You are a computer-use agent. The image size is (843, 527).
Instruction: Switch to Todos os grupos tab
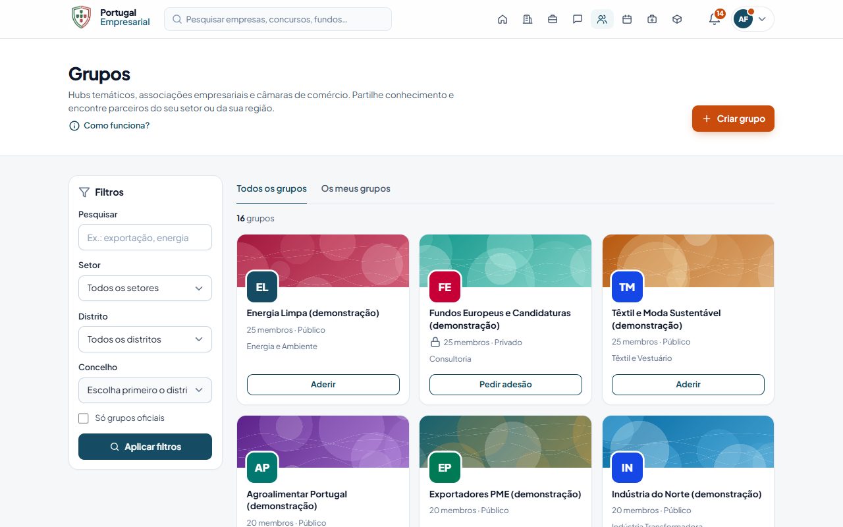[271, 188]
